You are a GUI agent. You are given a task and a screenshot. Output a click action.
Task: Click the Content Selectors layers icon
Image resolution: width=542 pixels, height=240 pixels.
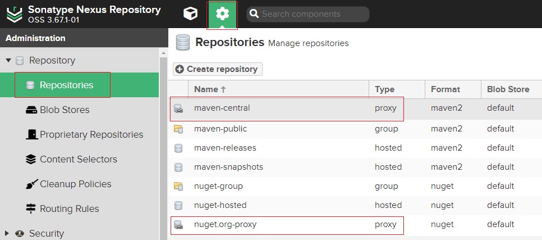(31, 160)
